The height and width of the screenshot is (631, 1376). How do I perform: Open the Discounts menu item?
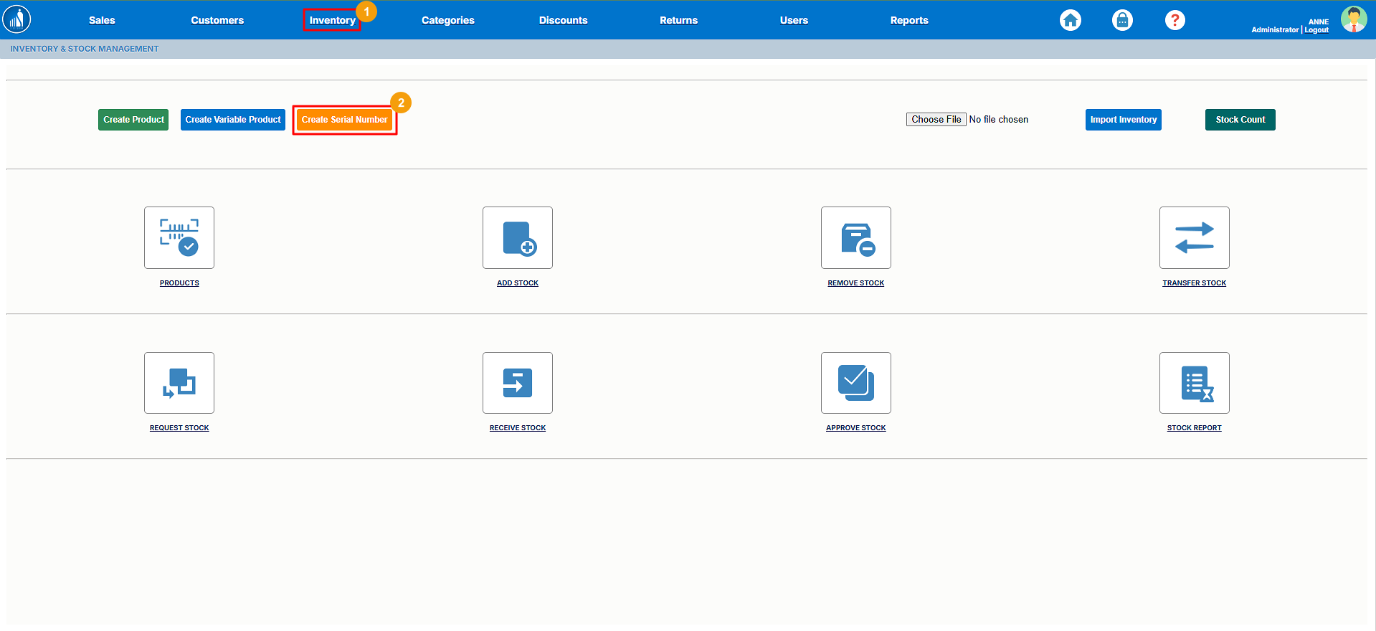pos(563,20)
